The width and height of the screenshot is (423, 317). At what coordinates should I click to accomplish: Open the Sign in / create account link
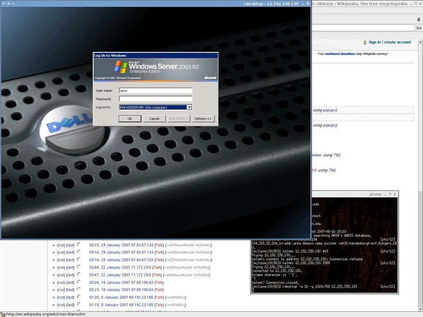(390, 42)
